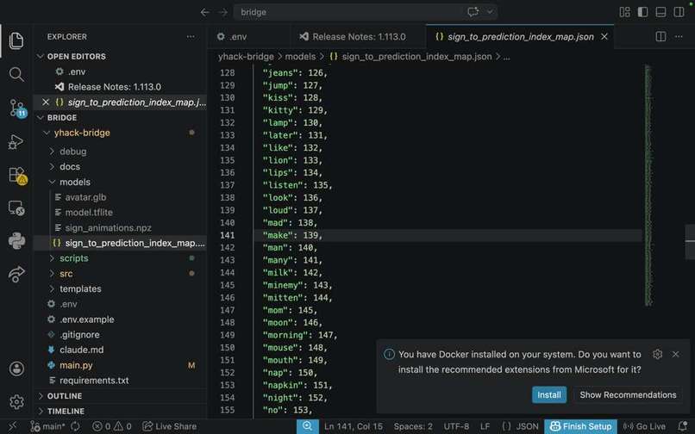Switch to Release Notes: 1.113.0 tab
The width and height of the screenshot is (695, 434).
coord(358,37)
